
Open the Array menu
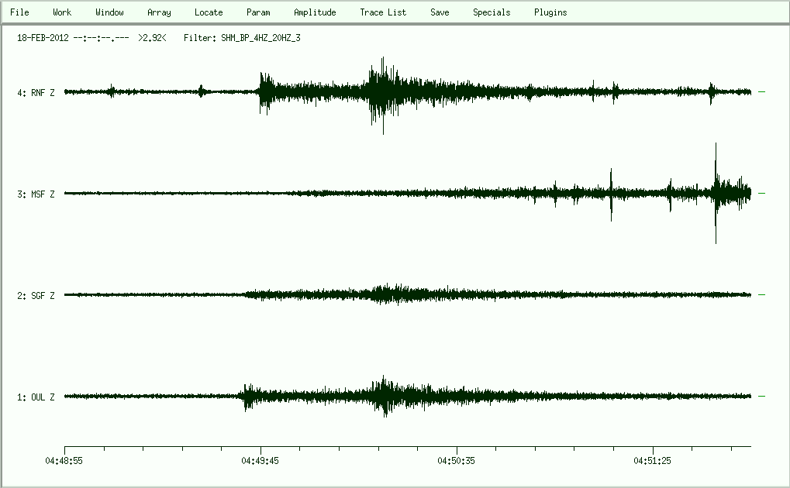tap(159, 12)
